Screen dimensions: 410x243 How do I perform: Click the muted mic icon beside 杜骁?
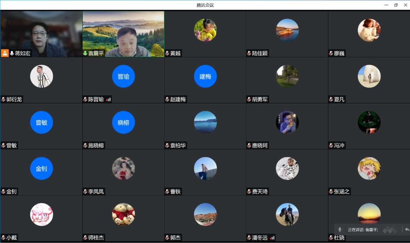[331, 238]
